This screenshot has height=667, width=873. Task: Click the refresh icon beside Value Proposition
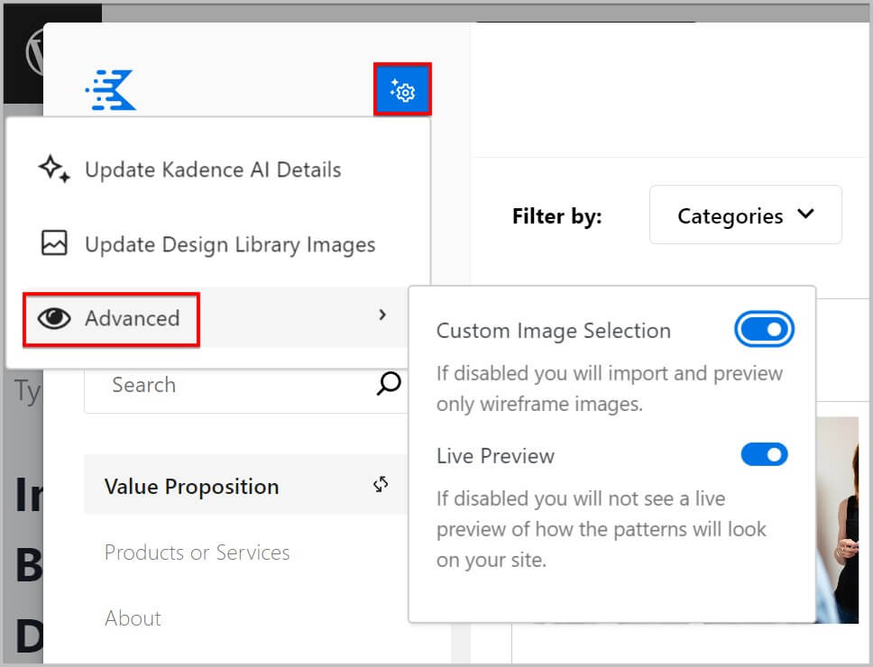(381, 485)
